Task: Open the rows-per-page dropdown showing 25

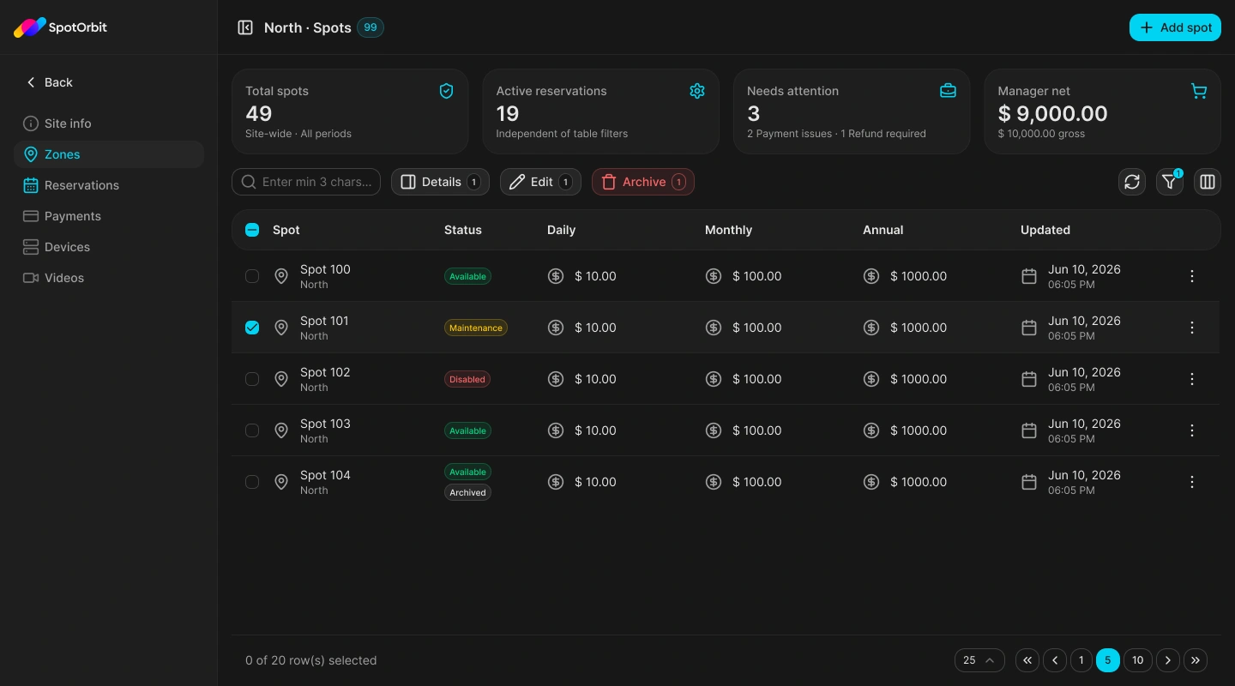Action: tap(979, 660)
